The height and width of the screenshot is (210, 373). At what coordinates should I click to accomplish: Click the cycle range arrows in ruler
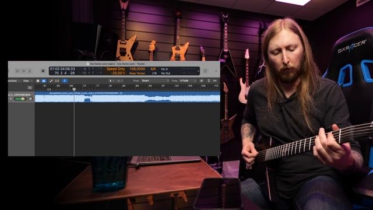point(49,89)
